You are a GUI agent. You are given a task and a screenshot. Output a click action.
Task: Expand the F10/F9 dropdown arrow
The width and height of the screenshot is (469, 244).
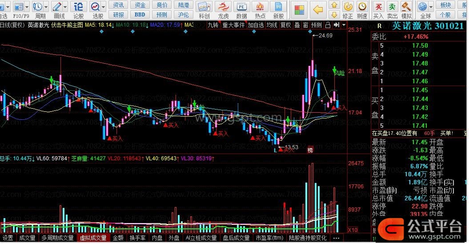(x=27, y=7)
